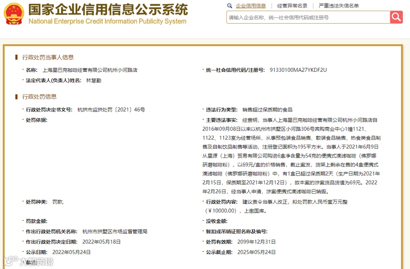This screenshot has height=269, width=410.
Task: Click the 主要违法事实 paragraph text
Action: [291, 156]
